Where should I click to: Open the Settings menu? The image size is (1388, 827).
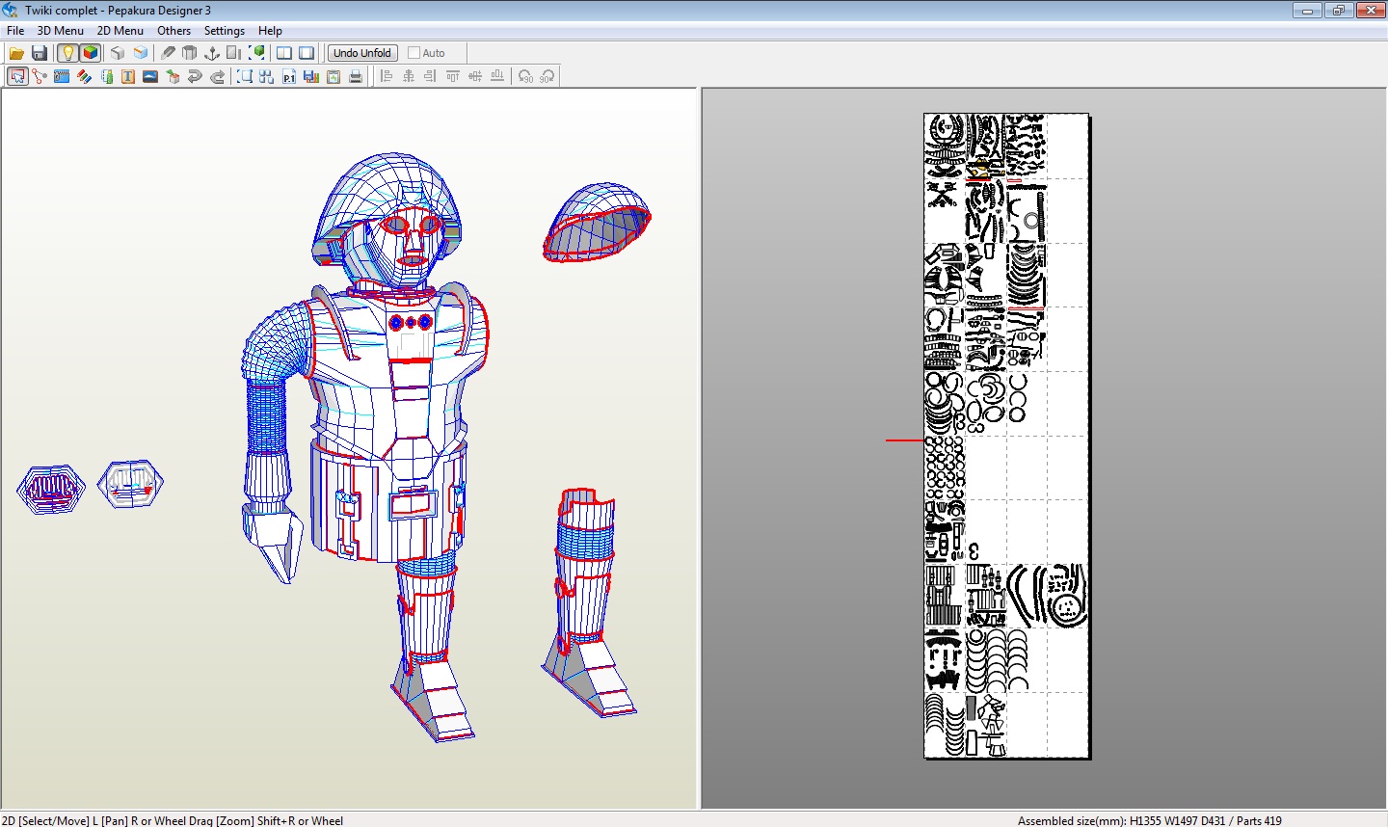pos(225,30)
